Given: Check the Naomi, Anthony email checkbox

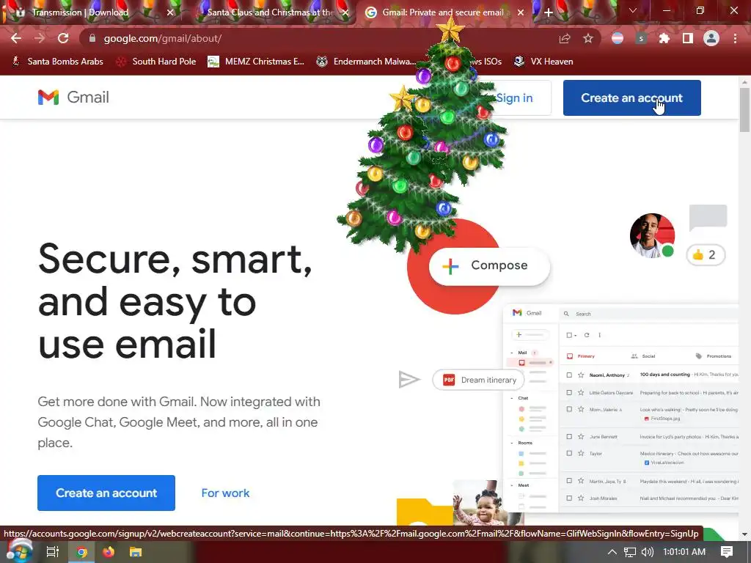Looking at the screenshot, I should pyautogui.click(x=569, y=375).
